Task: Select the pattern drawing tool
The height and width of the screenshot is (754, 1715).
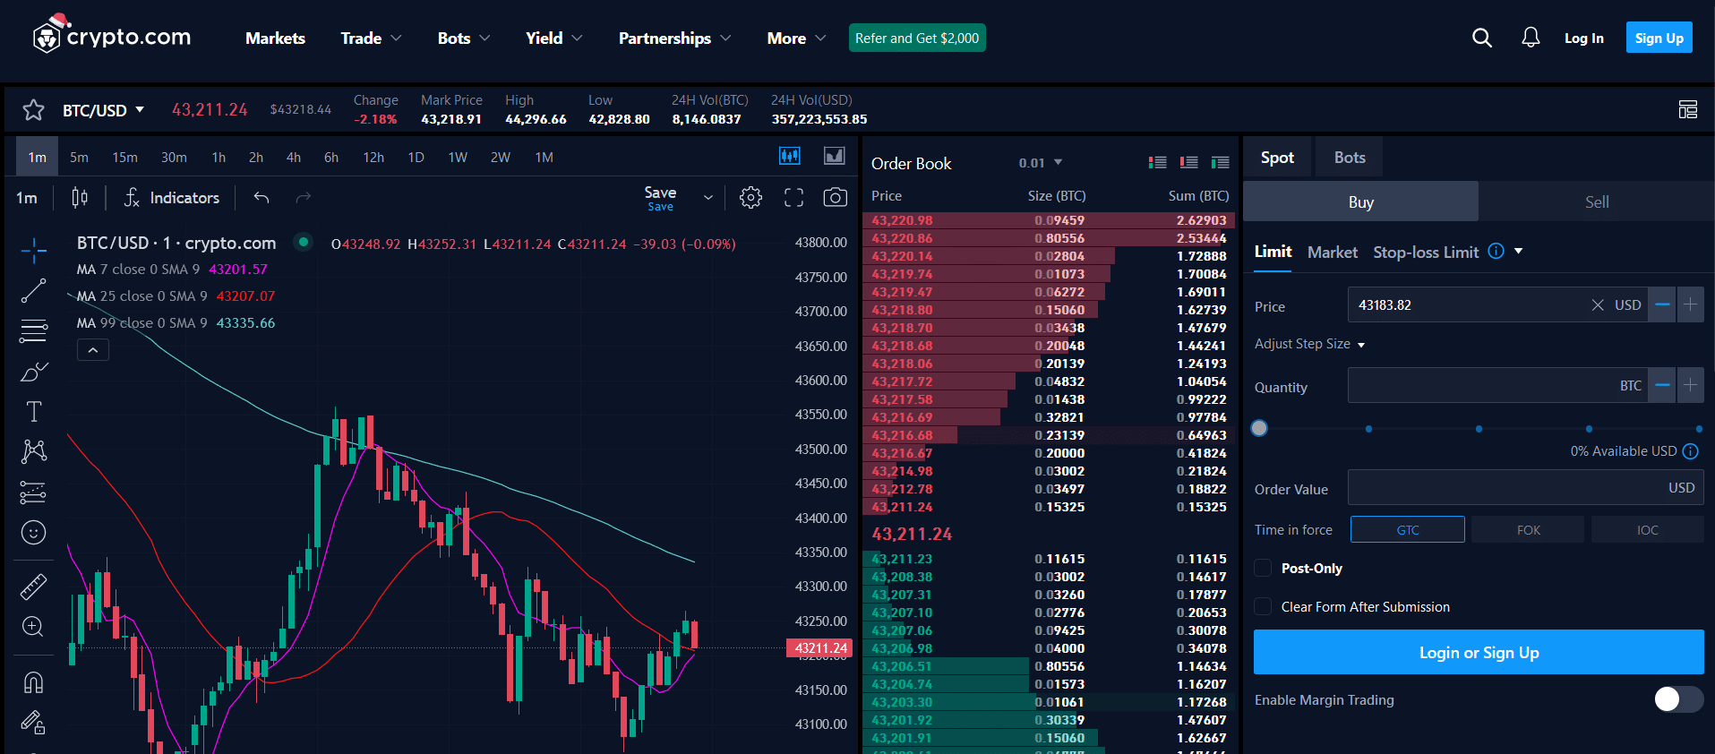Action: tap(33, 450)
